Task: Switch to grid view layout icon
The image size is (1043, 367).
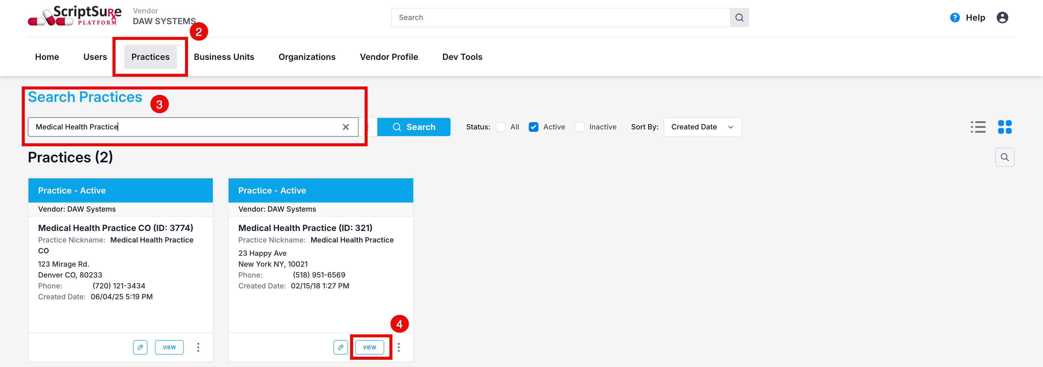Action: pos(1005,127)
